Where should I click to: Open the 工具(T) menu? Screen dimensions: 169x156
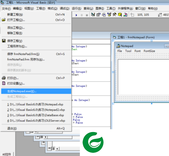[x=111, y=9]
